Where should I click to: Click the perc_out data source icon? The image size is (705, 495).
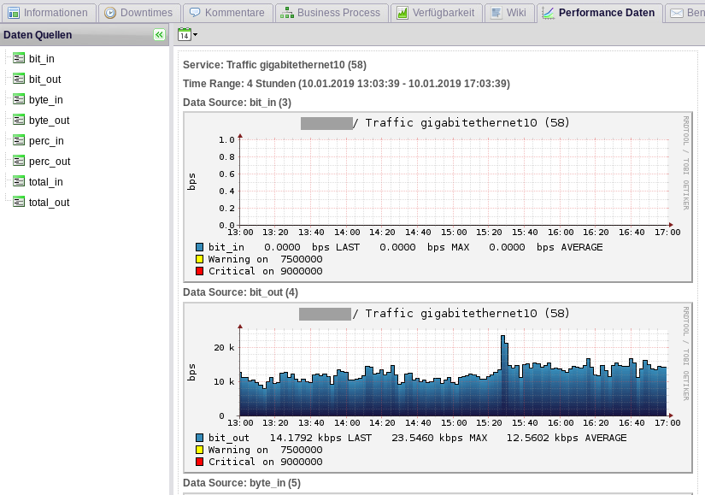19,161
